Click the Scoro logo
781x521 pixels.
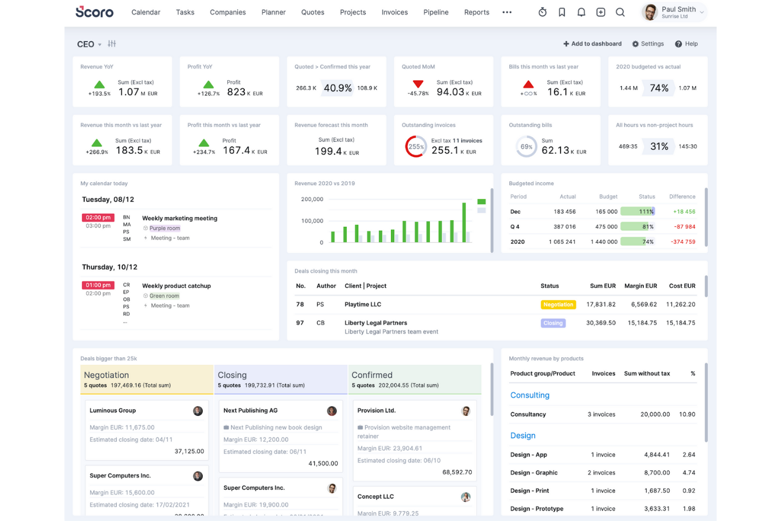[x=94, y=12]
